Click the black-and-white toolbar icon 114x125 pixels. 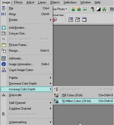click(x=98, y=9)
